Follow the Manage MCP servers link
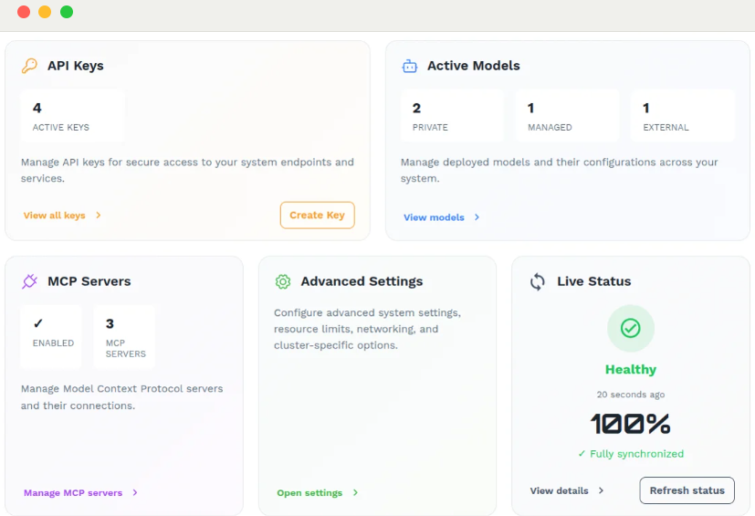This screenshot has width=755, height=516. tap(73, 492)
